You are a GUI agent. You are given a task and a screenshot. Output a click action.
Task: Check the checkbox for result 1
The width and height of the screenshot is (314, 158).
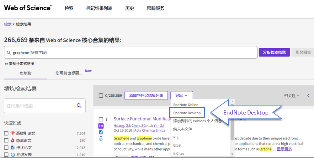[101, 119]
